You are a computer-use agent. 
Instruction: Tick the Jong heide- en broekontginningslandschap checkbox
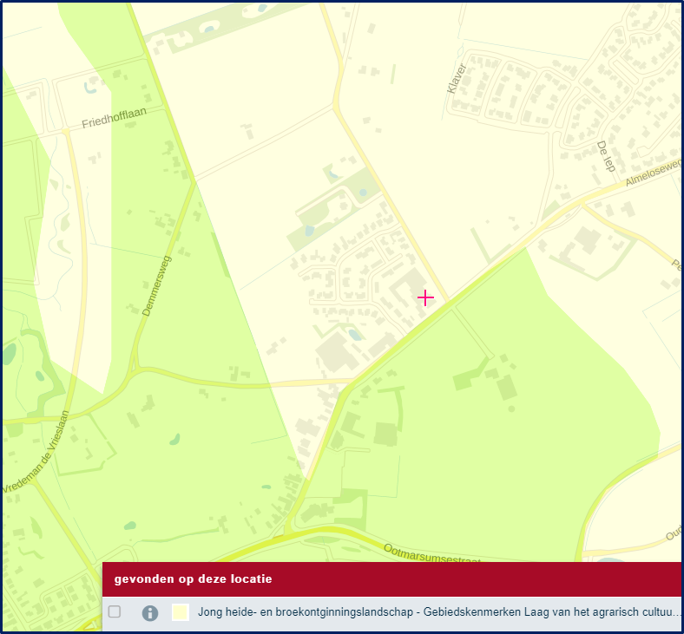tap(115, 611)
